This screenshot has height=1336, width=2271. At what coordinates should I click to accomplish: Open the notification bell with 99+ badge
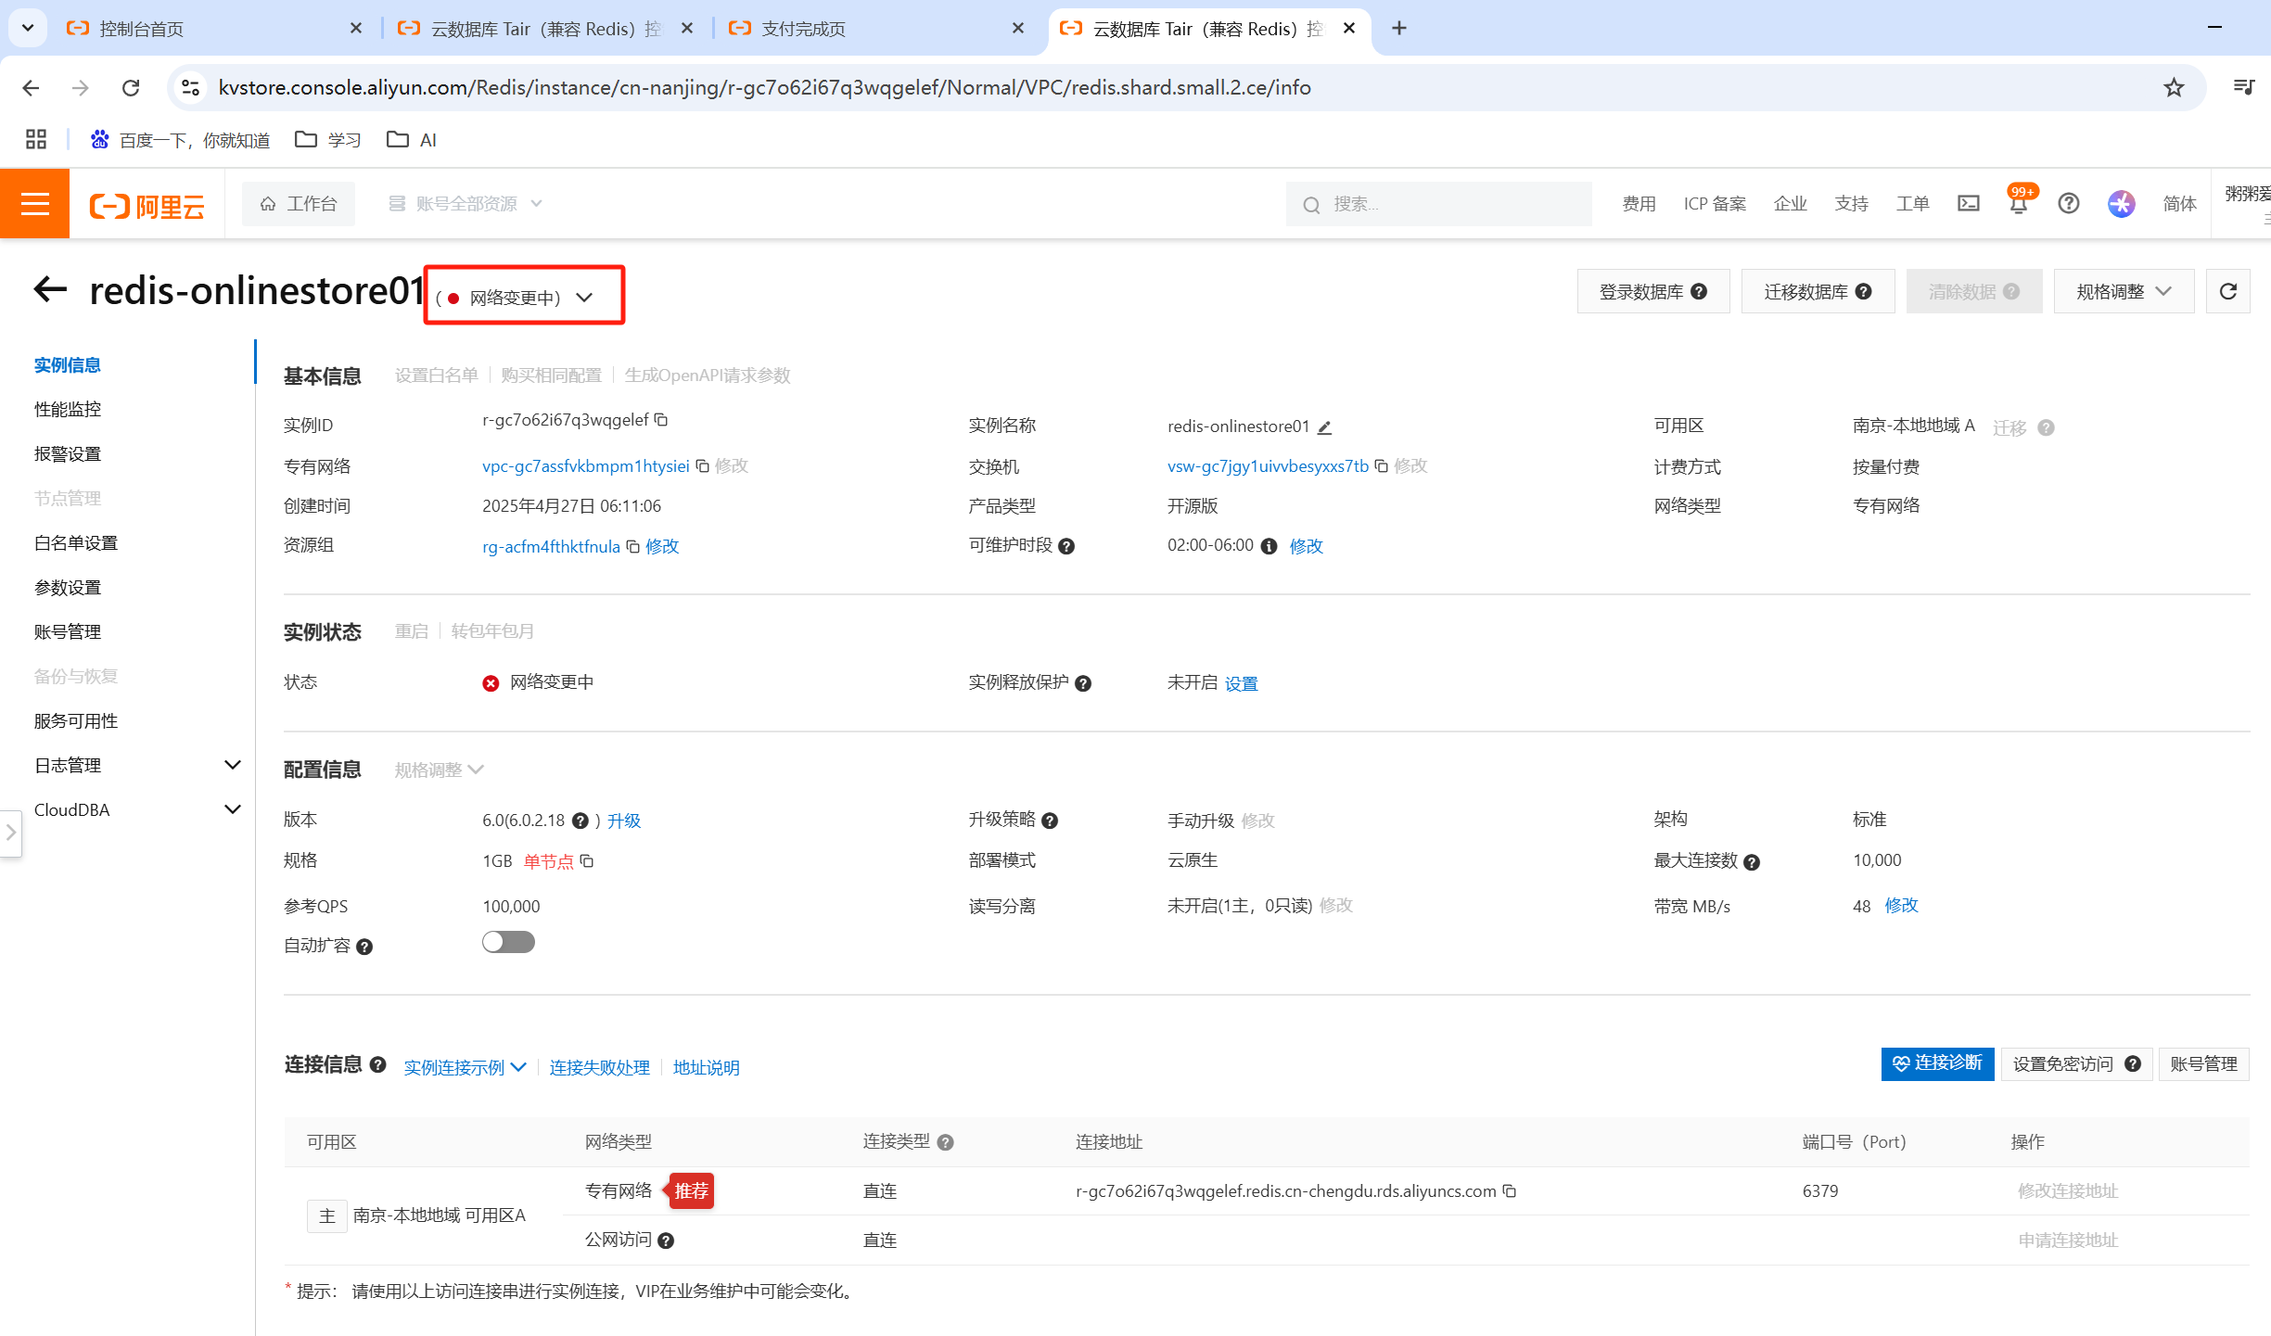click(2018, 204)
